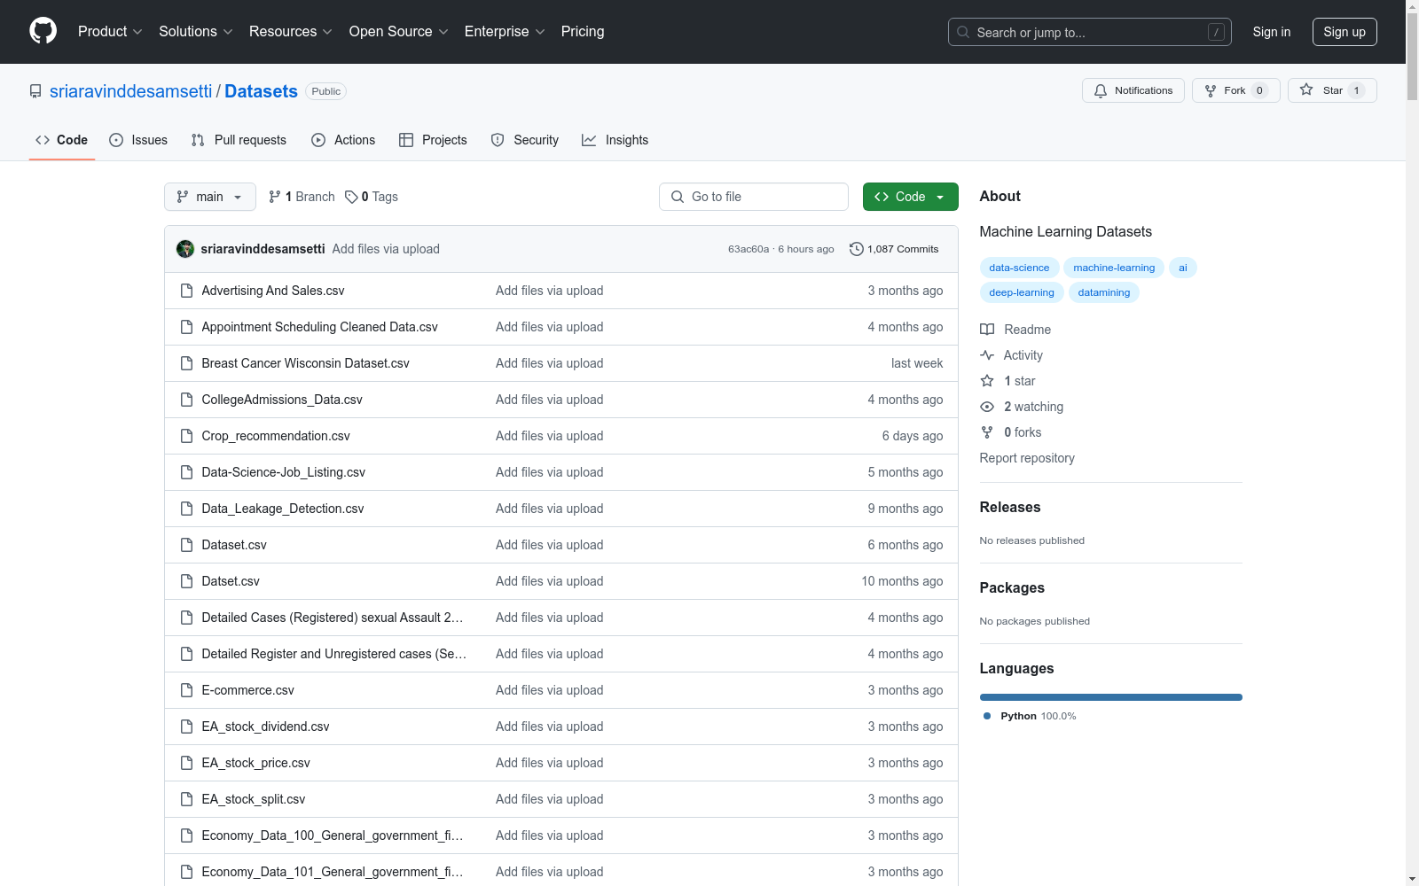
Task: Open the green Code dropdown button
Action: [x=910, y=197]
